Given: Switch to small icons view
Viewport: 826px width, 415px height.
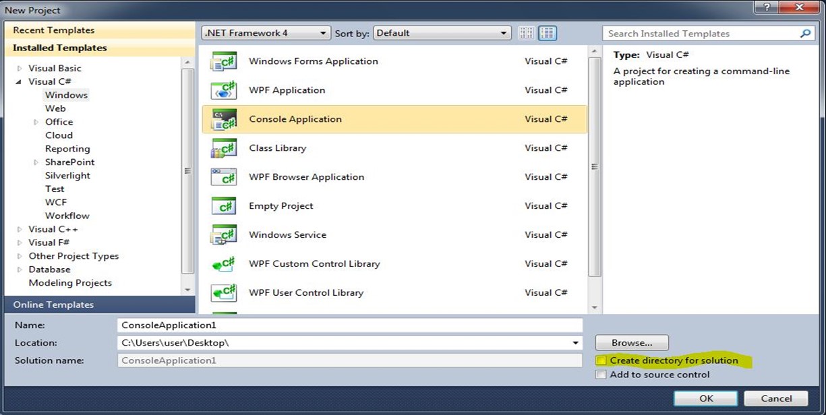Looking at the screenshot, I should [x=527, y=33].
